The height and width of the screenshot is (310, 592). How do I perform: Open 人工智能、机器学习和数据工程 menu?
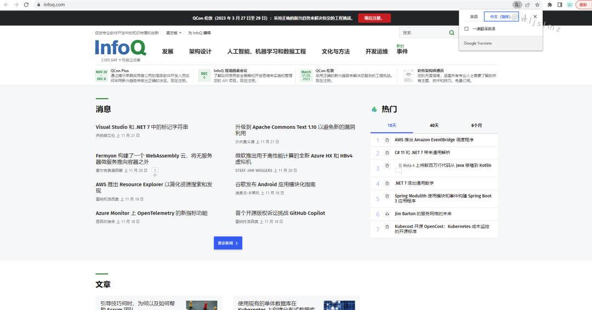[266, 51]
